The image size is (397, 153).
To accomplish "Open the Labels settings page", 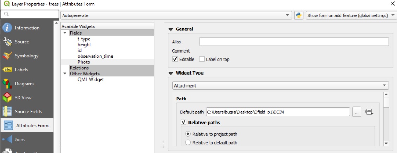I will (22, 70).
